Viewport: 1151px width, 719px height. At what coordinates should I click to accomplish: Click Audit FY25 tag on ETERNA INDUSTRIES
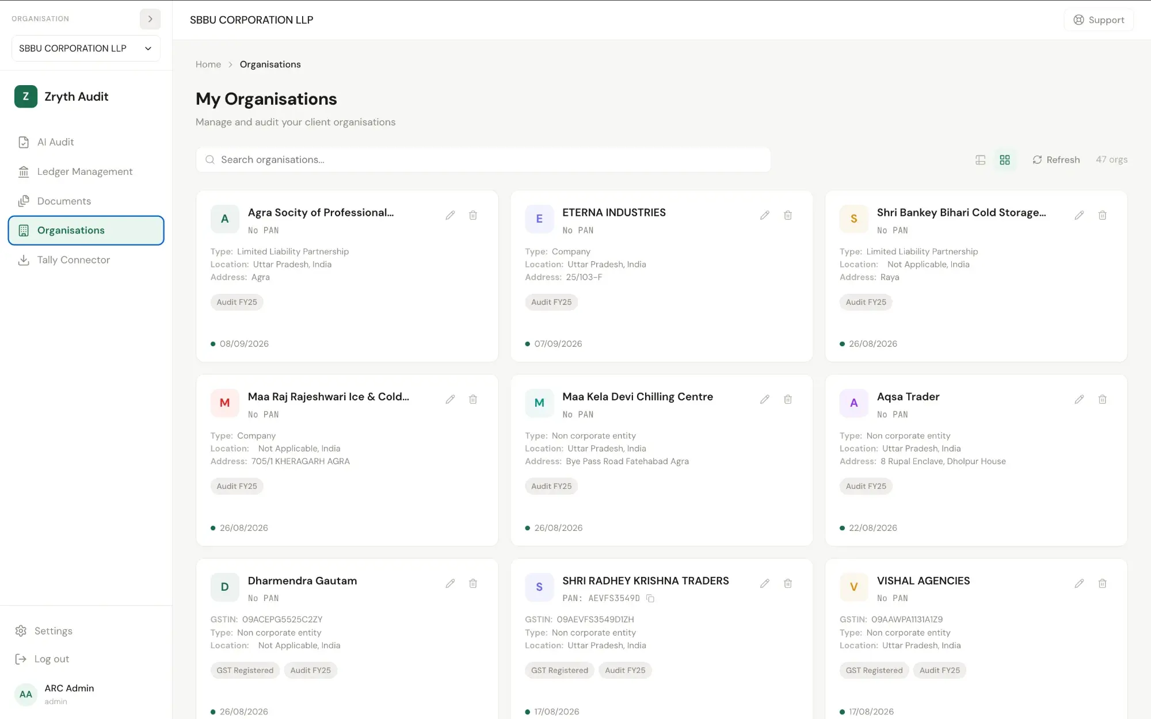551,302
